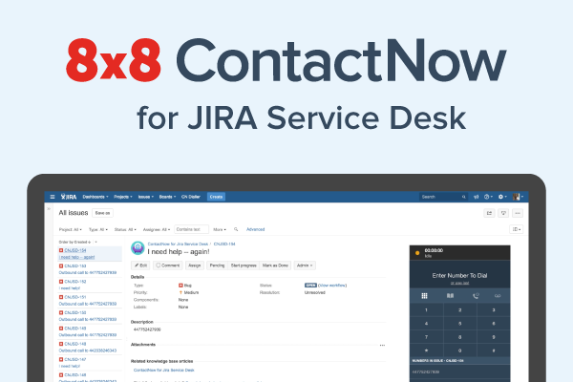The width and height of the screenshot is (573, 382).
Task: Click the View workflow link
Action: (332, 286)
